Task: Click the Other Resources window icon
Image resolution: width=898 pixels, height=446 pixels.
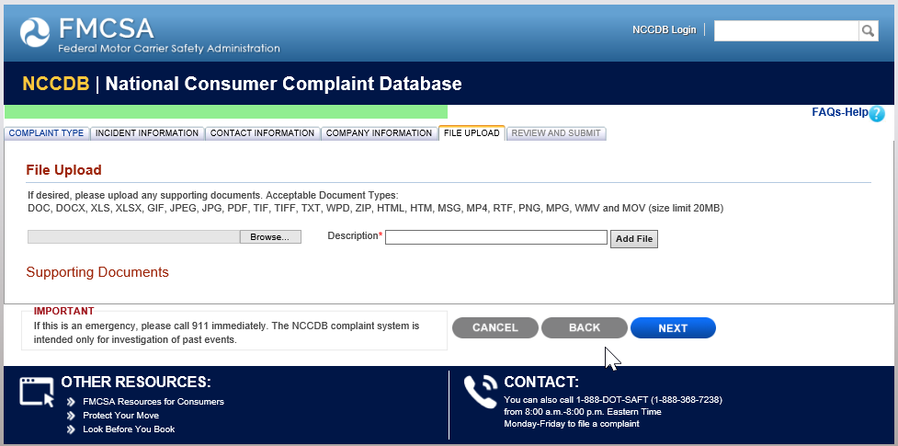Action: coord(37,392)
